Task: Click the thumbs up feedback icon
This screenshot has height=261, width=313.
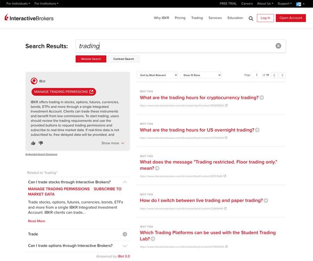Action: pos(33,143)
